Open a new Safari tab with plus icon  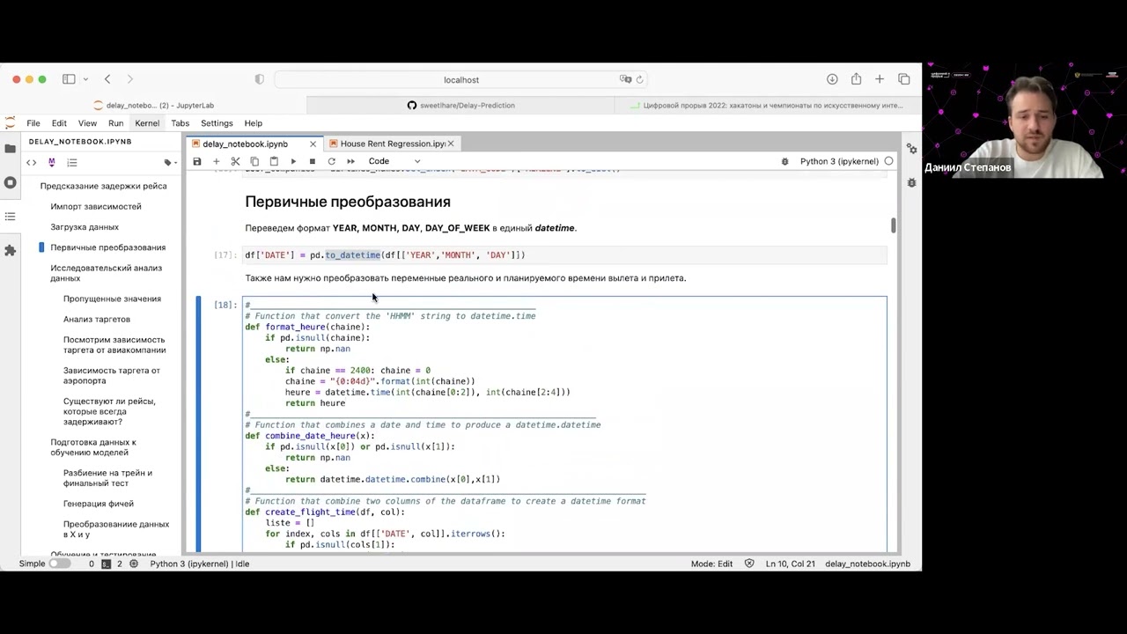pyautogui.click(x=880, y=79)
